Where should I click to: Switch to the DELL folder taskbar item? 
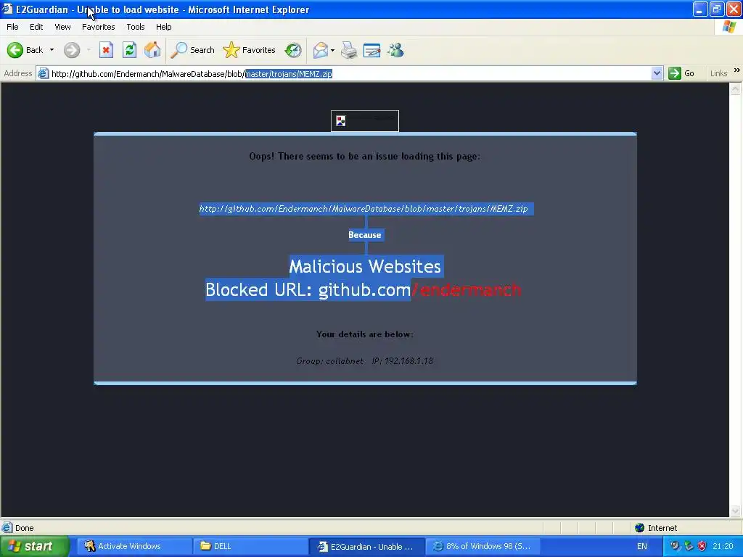250,547
